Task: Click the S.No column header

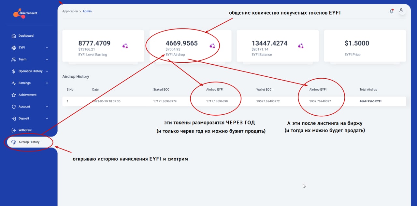Action: (70, 89)
